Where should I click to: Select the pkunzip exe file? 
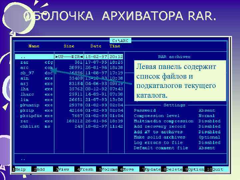pos(69,105)
